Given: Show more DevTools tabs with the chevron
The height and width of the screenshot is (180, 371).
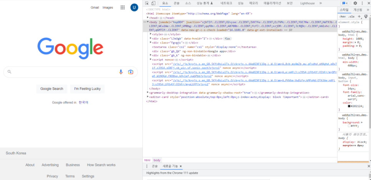Looking at the screenshot, I should [x=320, y=3].
